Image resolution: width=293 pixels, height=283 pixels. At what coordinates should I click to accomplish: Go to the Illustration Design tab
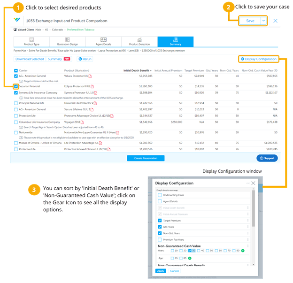point(68,42)
